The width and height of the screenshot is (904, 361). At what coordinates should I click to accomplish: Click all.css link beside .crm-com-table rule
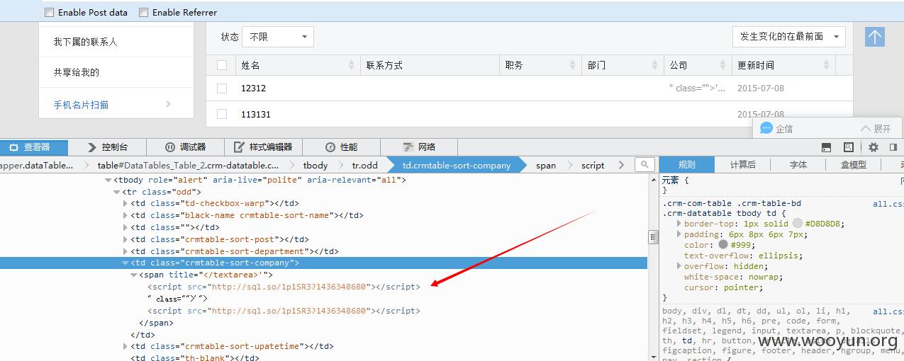888,204
